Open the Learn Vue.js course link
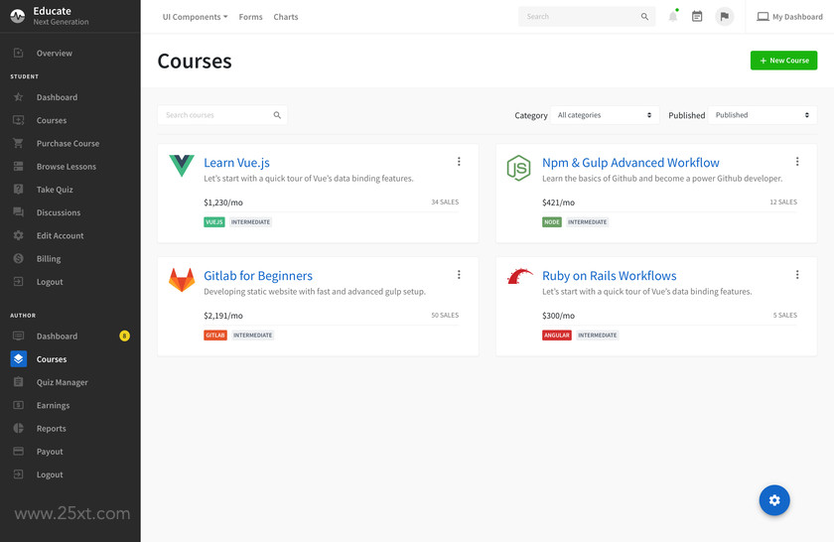This screenshot has height=542, width=834. point(236,163)
